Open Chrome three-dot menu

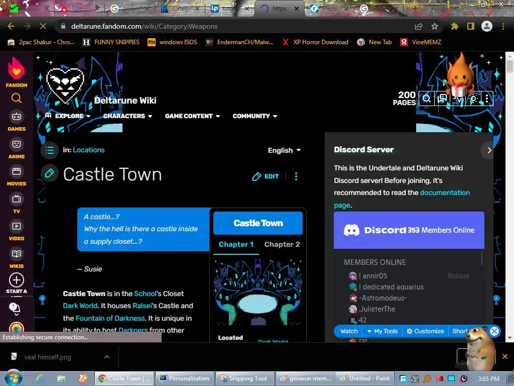pos(503,26)
